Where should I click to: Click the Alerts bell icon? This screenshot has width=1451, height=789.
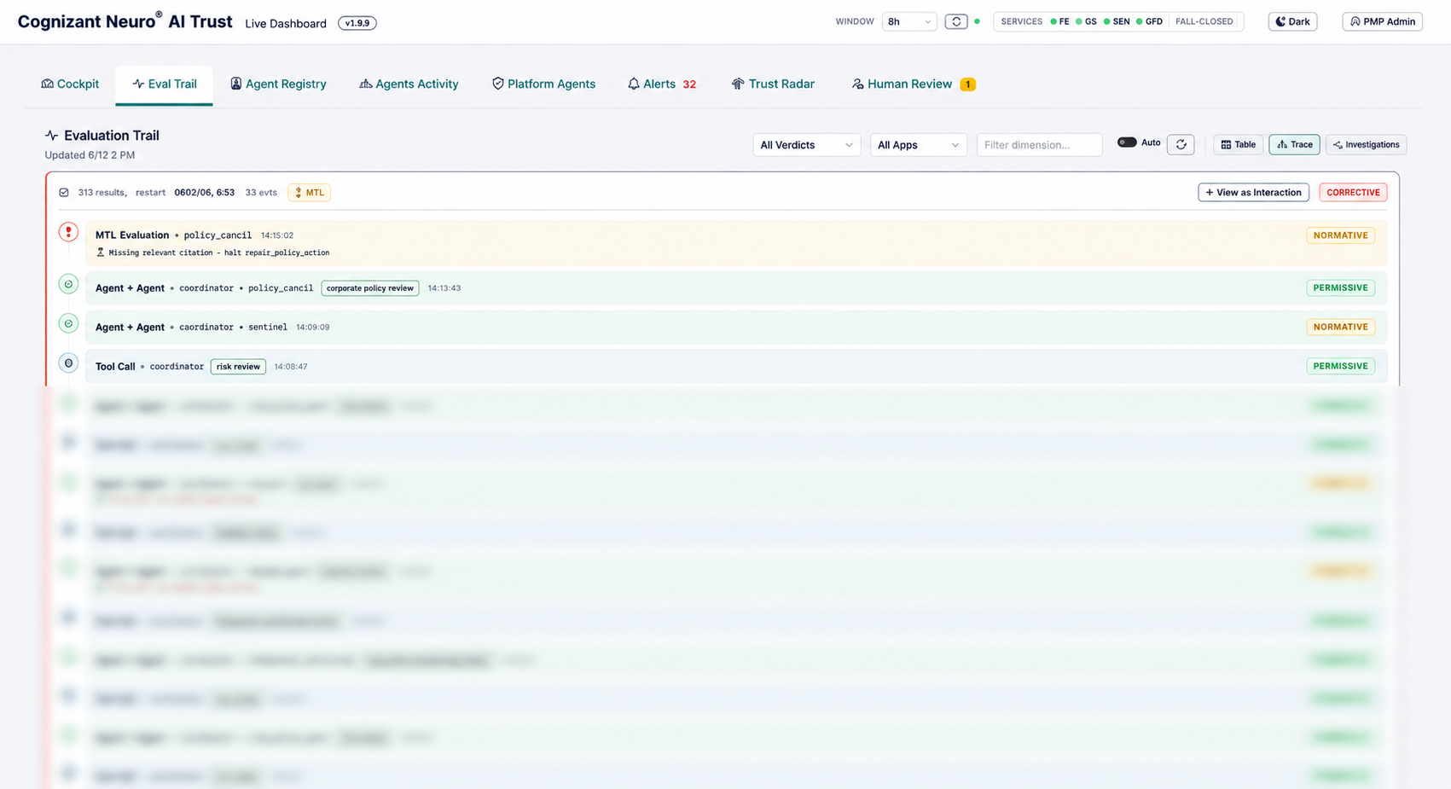(x=634, y=84)
